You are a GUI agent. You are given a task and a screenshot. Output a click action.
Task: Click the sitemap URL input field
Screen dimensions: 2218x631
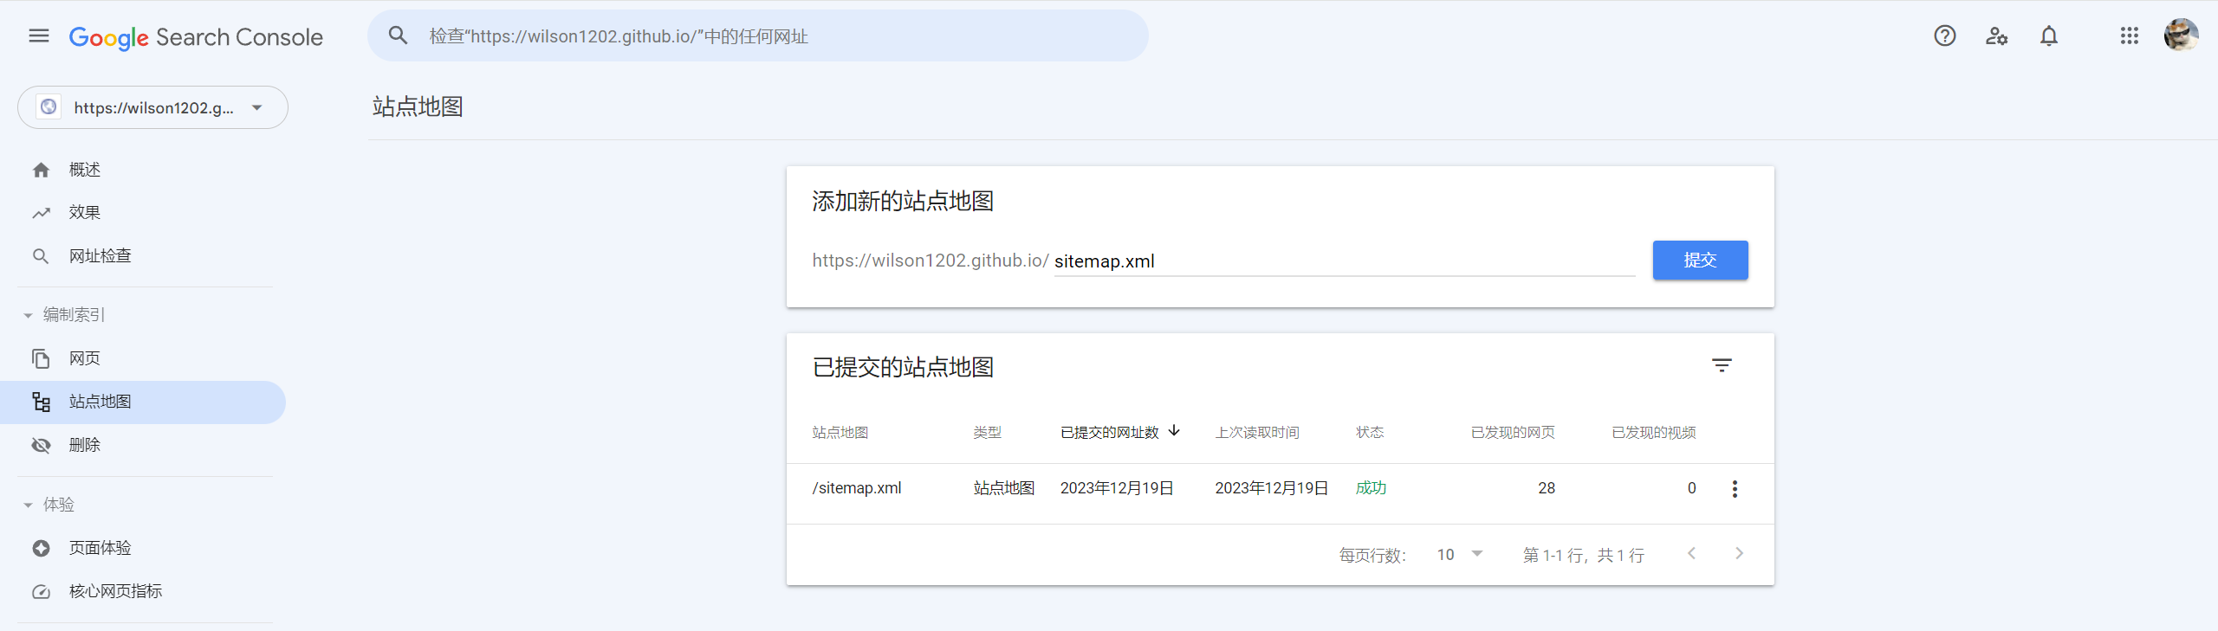[x=1343, y=261]
